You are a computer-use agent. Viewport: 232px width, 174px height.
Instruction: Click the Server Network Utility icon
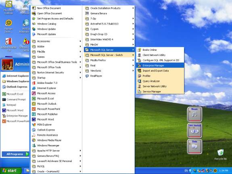point(139,86)
